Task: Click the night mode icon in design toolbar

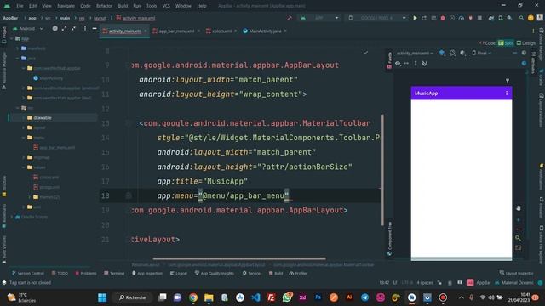Action: tap(462, 53)
